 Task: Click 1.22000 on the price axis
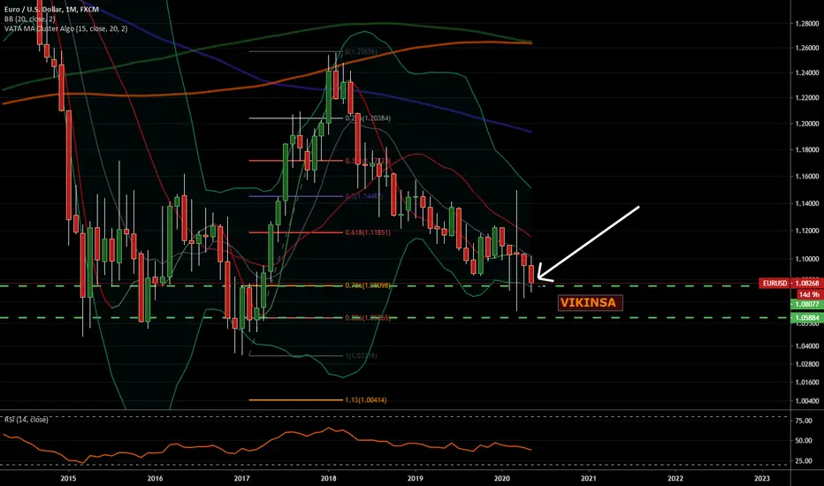pyautogui.click(x=807, y=98)
